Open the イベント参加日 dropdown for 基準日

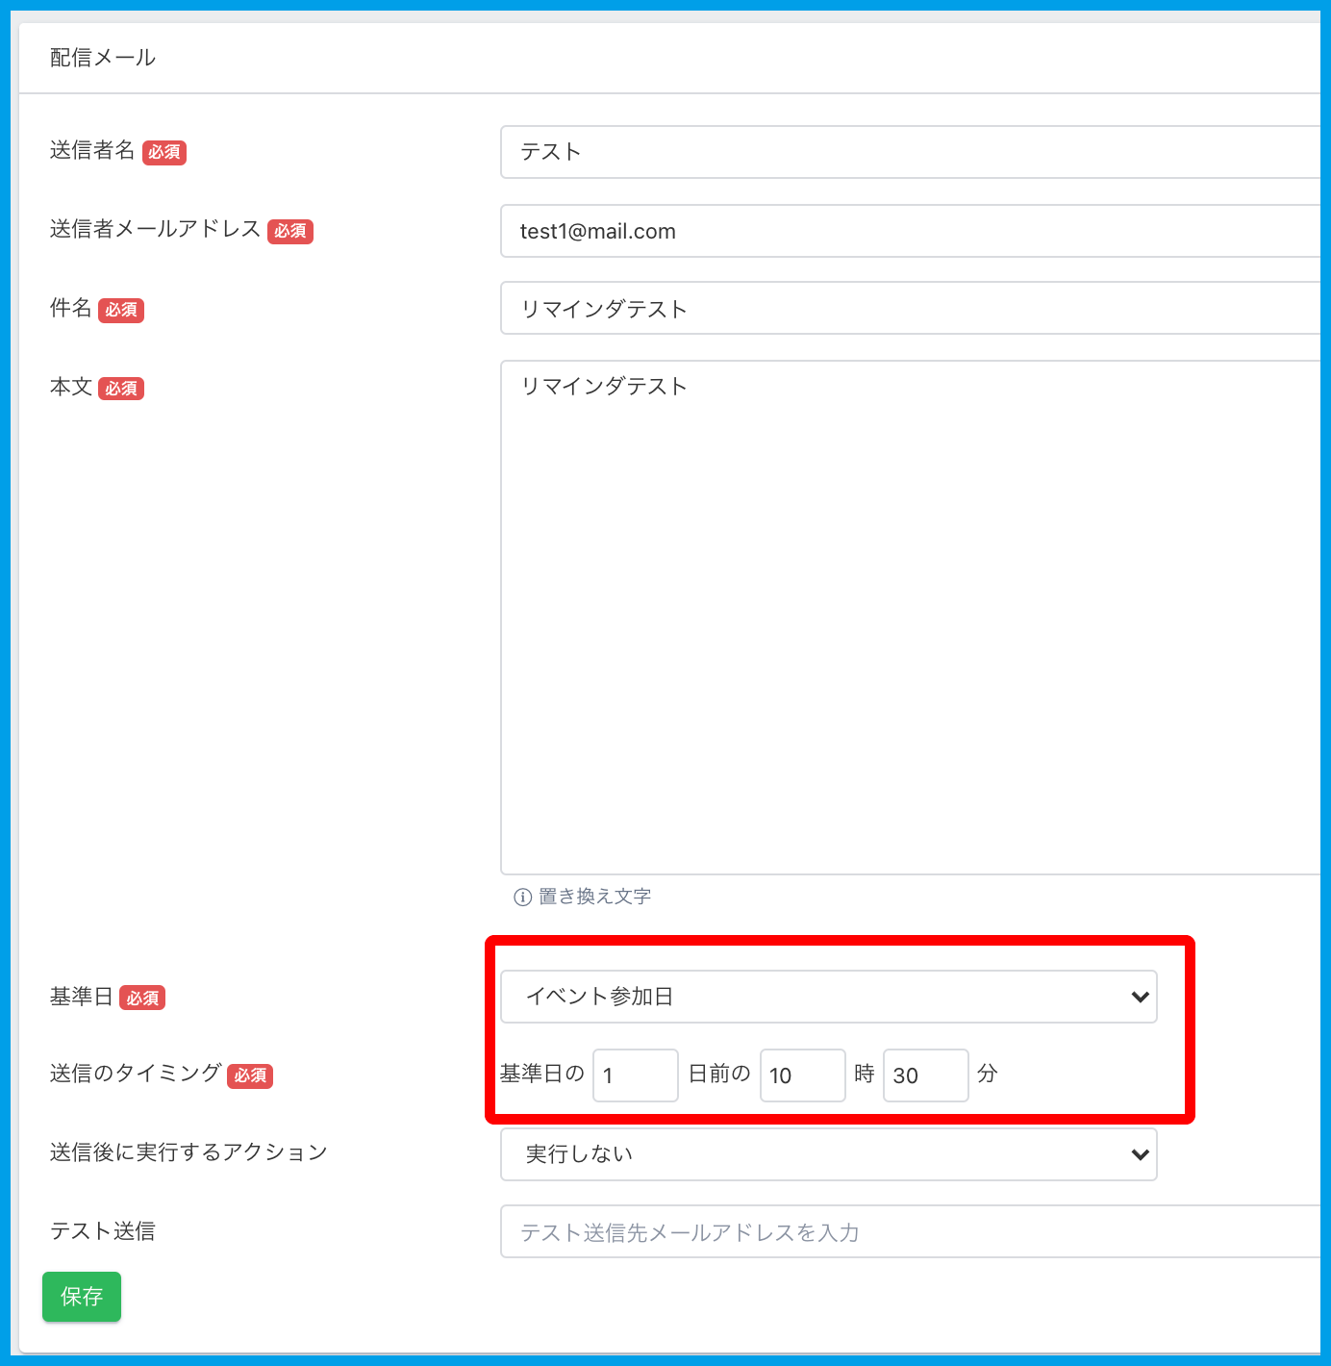coord(827,997)
